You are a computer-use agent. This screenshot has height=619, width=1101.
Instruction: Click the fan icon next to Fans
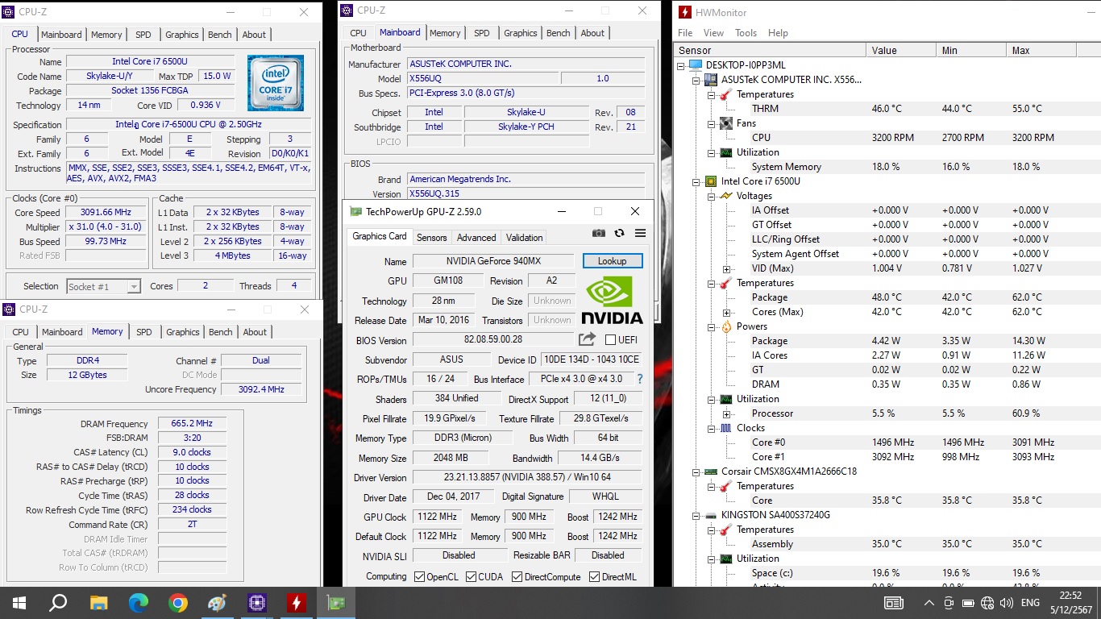pyautogui.click(x=725, y=123)
